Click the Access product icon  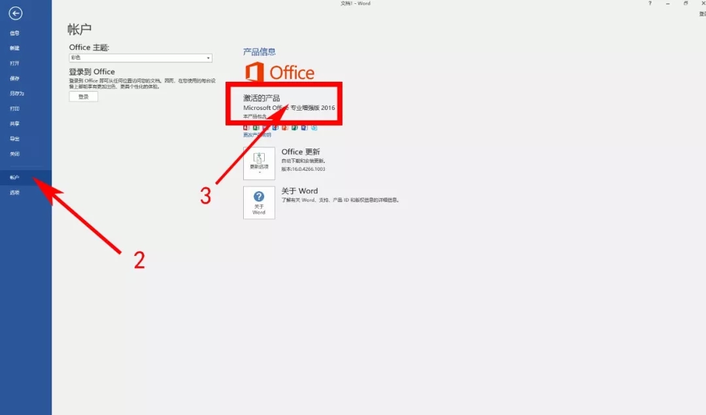pos(246,128)
